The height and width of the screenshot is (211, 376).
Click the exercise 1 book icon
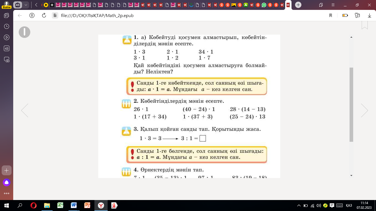click(127, 40)
